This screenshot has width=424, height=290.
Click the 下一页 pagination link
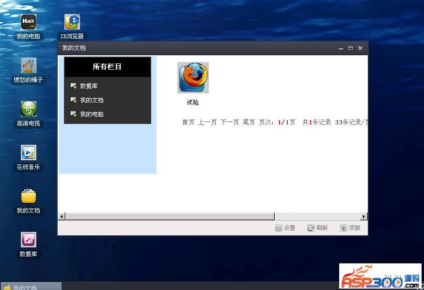(230, 122)
